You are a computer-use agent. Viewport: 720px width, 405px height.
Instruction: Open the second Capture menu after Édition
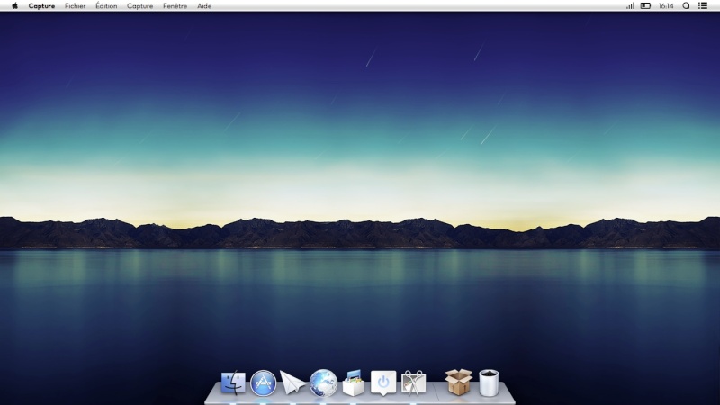(x=139, y=5)
